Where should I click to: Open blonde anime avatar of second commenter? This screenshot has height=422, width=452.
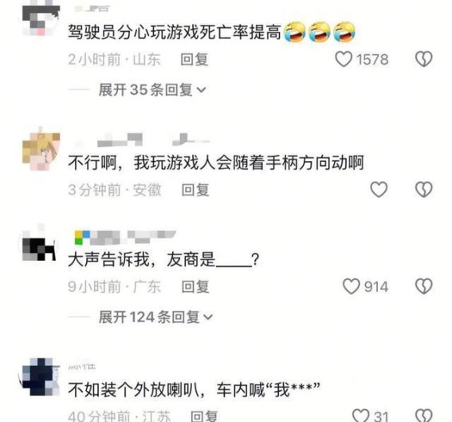[41, 149]
